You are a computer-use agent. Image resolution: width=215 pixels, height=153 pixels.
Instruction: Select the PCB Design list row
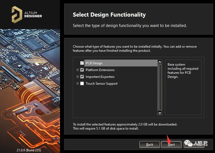[x=121, y=63]
